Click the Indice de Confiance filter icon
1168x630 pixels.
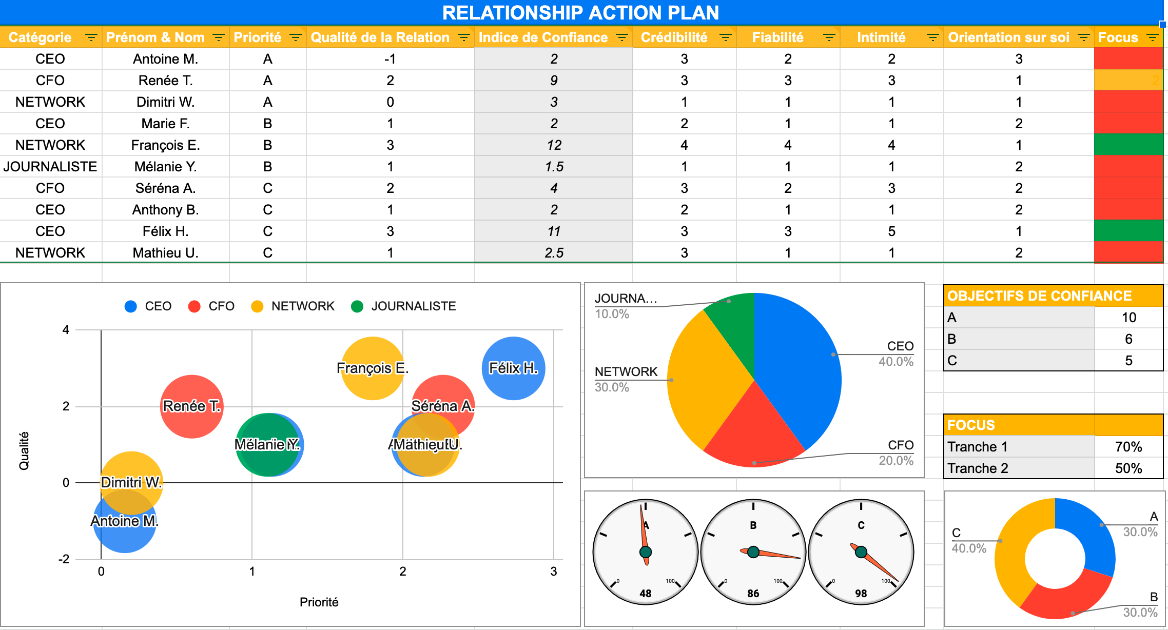621,37
